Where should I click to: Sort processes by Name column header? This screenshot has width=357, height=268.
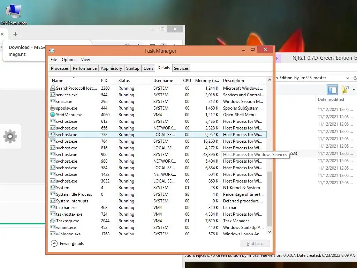(x=74, y=81)
